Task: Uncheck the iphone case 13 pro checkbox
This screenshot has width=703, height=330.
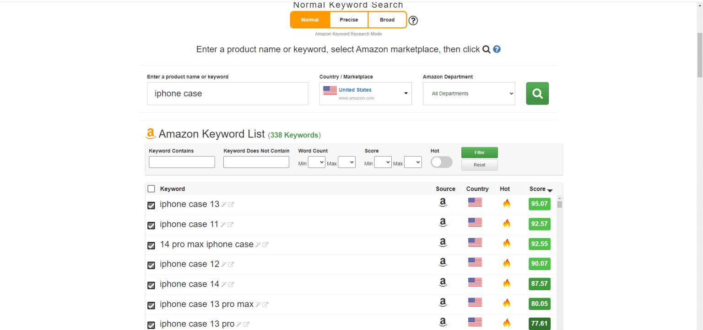Action: [151, 325]
